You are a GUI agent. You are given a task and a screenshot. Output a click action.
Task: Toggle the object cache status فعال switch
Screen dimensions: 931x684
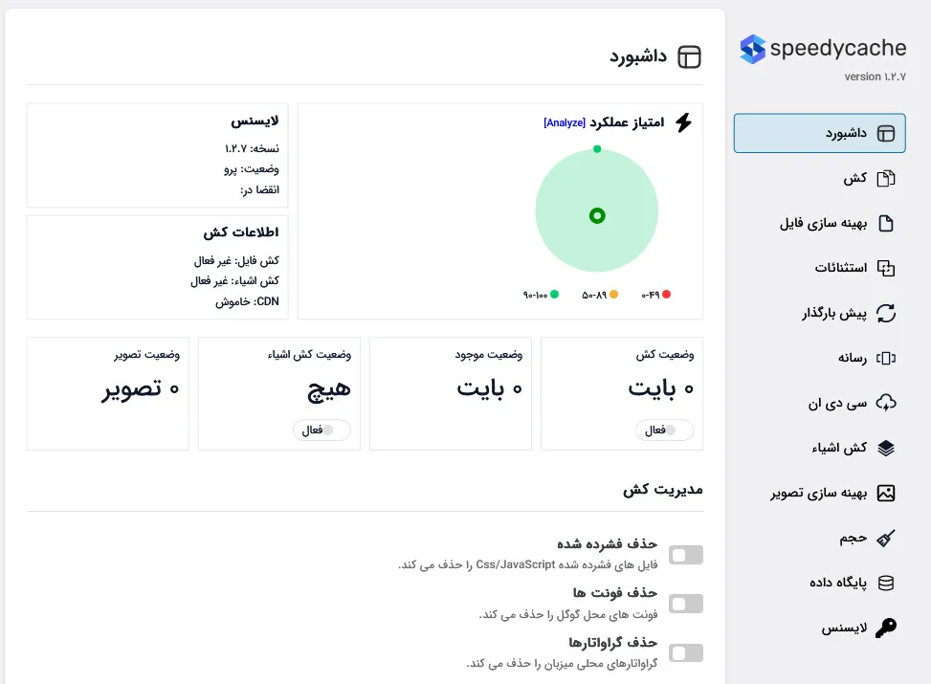click(x=321, y=430)
